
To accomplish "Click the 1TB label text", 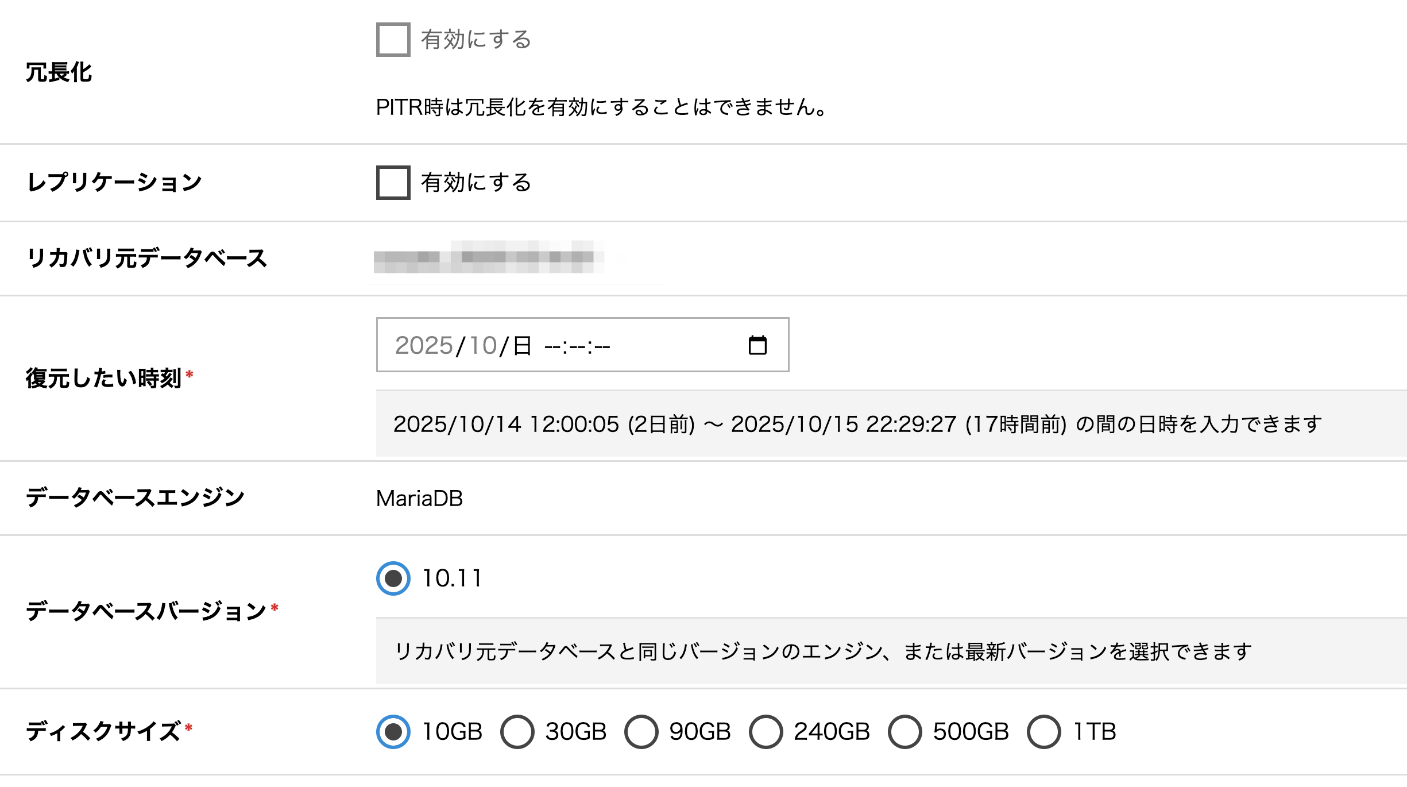I will [1094, 731].
